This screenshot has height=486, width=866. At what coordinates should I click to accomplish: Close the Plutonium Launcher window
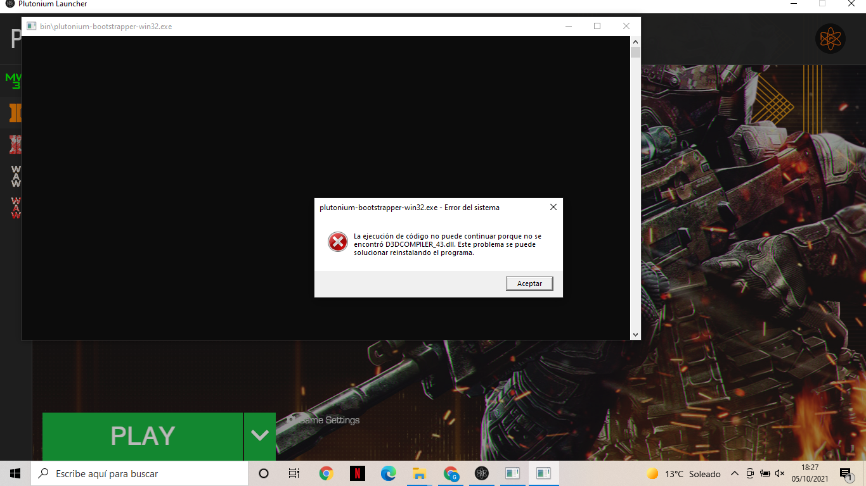pos(851,4)
